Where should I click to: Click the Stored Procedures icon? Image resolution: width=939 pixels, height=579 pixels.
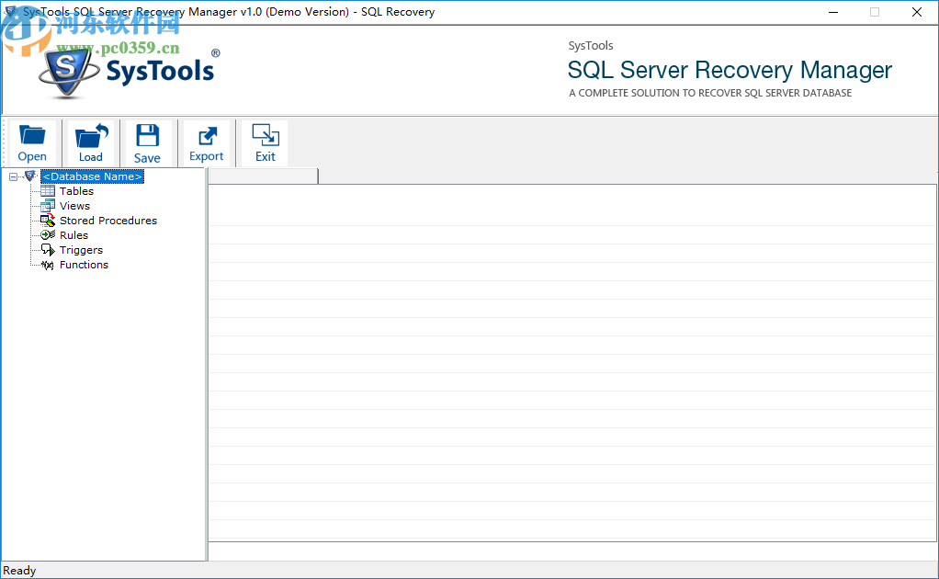click(x=47, y=220)
